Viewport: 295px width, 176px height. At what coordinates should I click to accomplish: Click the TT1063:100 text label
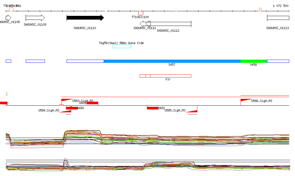140,17
